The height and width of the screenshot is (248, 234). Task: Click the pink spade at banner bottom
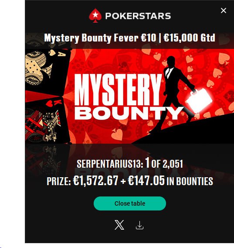(x=117, y=134)
